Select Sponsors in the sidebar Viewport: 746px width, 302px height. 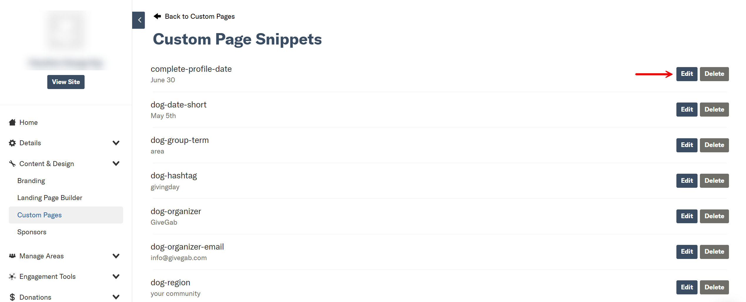click(32, 232)
